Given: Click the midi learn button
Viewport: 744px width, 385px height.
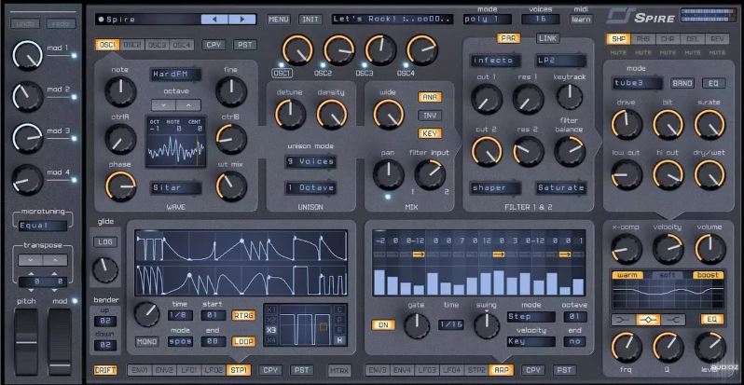Looking at the screenshot, I should (x=581, y=19).
